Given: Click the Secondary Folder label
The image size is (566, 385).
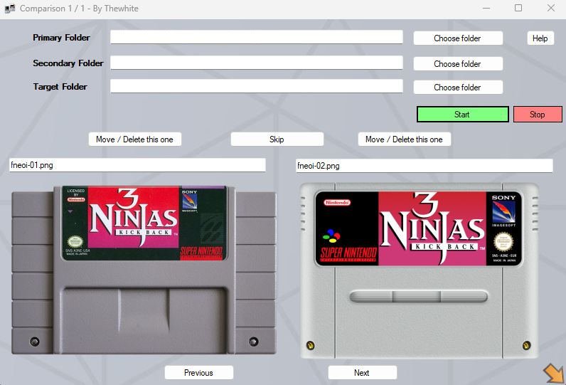Looking at the screenshot, I should click(x=68, y=63).
